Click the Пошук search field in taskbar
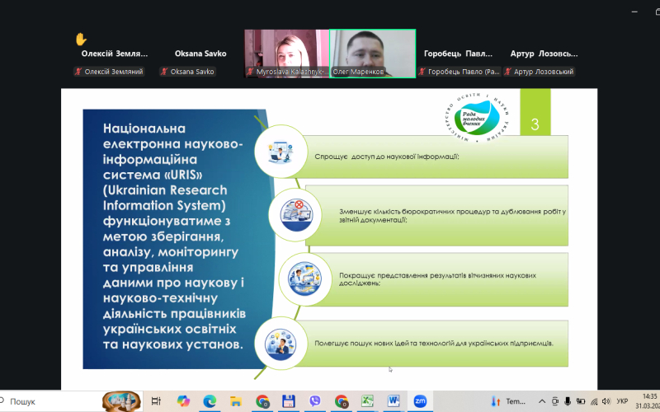The image size is (660, 412). pos(50,401)
